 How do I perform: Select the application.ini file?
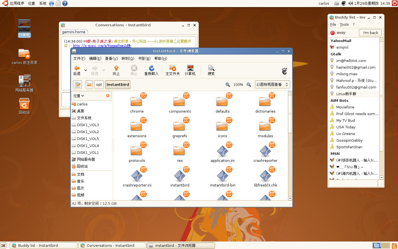coord(222,152)
